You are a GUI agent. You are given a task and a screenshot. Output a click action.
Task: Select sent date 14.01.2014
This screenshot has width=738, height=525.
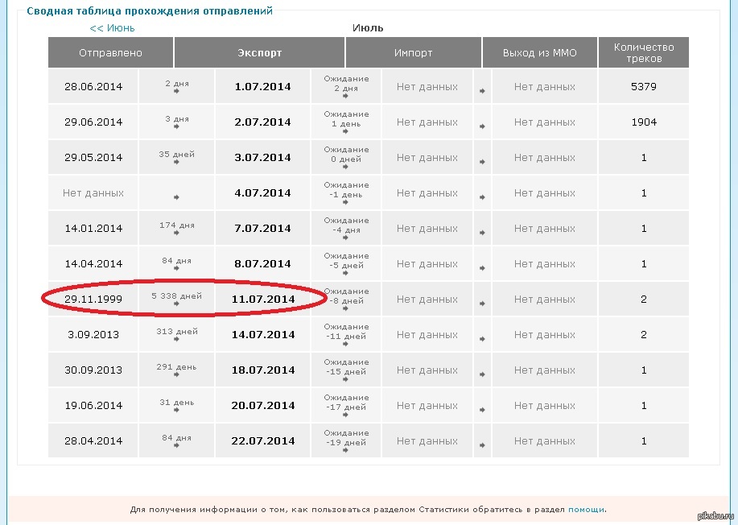[93, 229]
